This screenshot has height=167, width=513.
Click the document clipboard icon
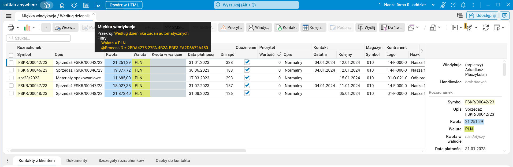coord(433,27)
